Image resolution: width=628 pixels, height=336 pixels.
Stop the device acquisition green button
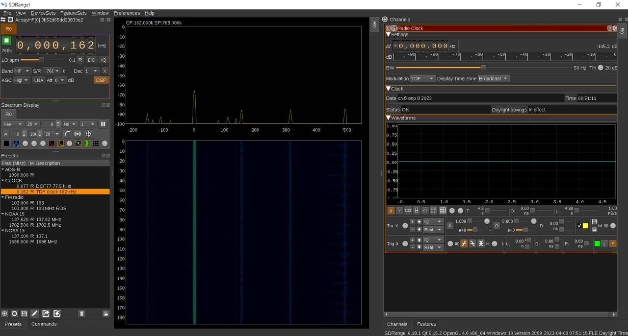(7, 41)
